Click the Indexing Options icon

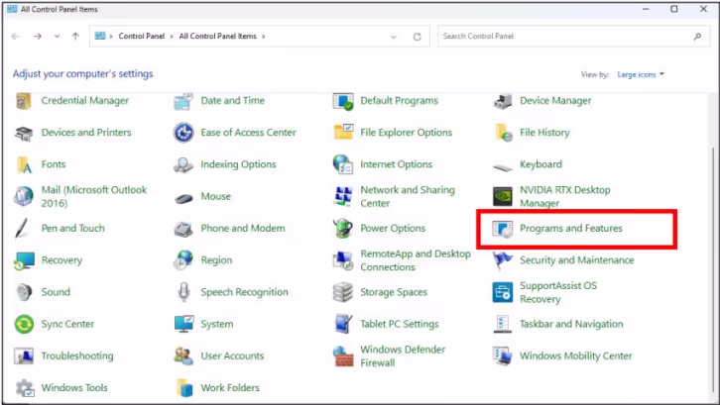click(183, 164)
